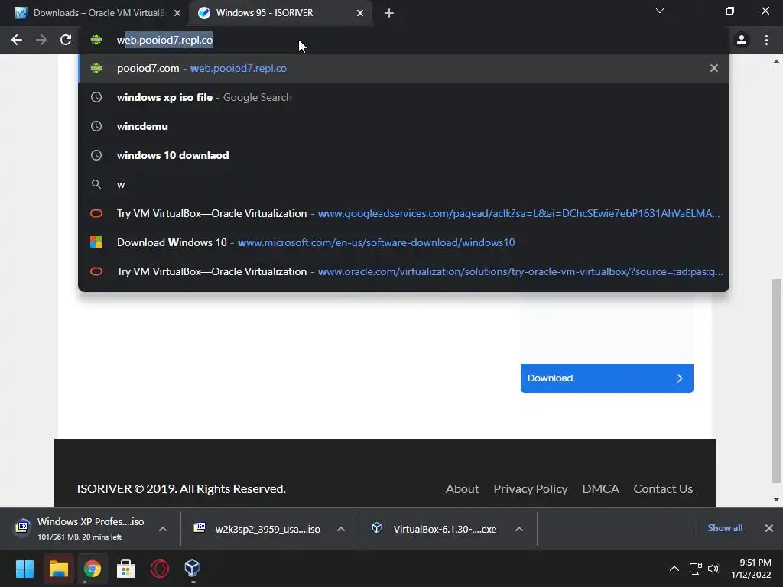Click the scrollbar down arrow
Image resolution: width=783 pixels, height=587 pixels.
[776, 500]
